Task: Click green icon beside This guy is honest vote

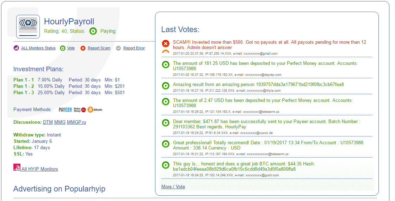Action: pyautogui.click(x=166, y=165)
